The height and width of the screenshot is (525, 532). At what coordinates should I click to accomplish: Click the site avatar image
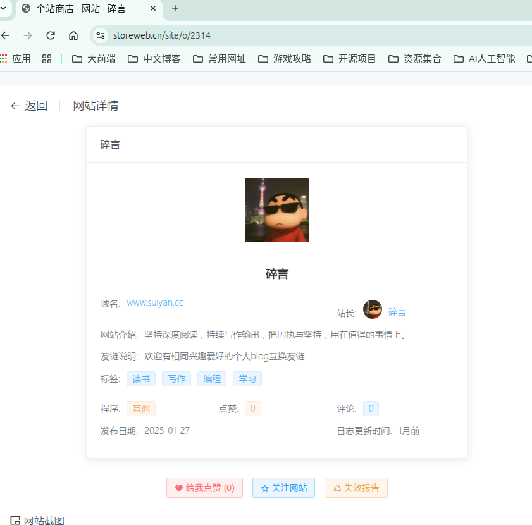(x=277, y=210)
